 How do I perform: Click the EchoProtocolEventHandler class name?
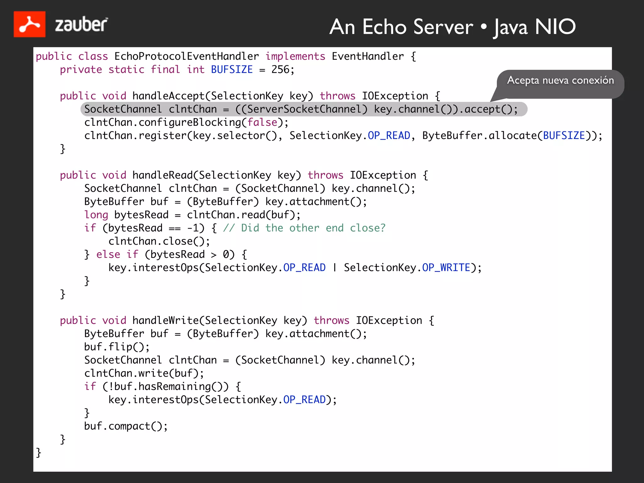tap(186, 56)
